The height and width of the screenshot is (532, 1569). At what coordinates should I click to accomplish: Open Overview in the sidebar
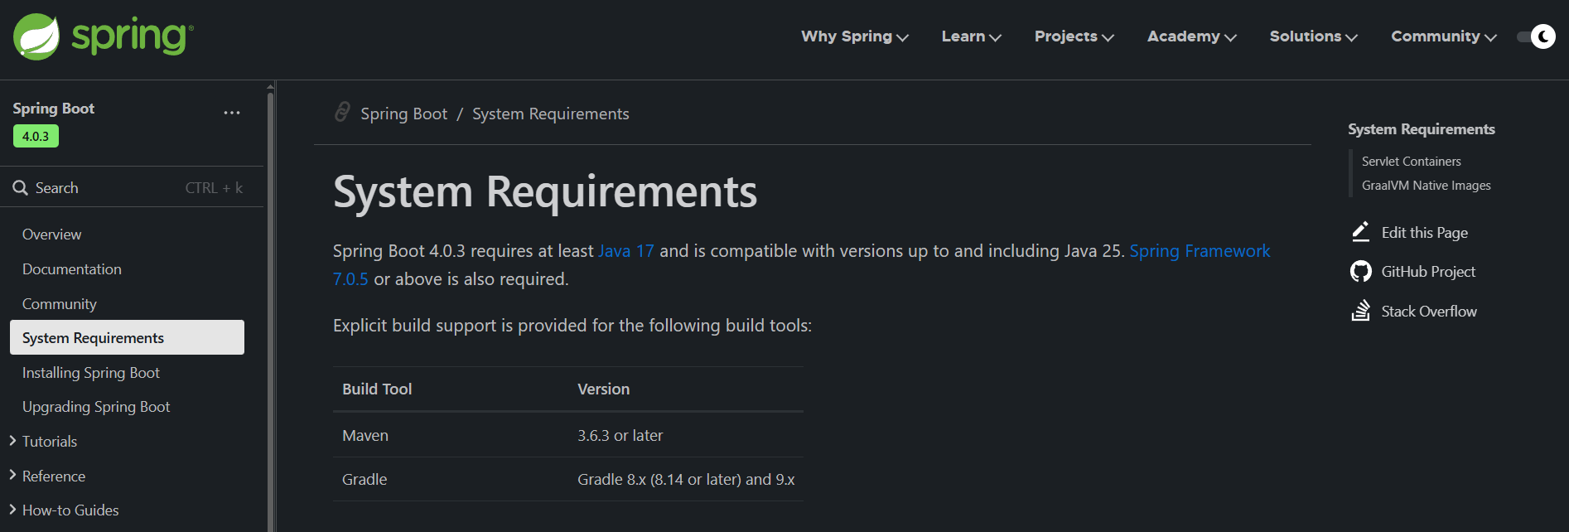pyautogui.click(x=51, y=235)
